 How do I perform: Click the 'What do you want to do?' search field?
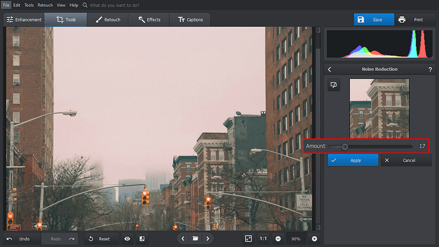click(x=114, y=5)
